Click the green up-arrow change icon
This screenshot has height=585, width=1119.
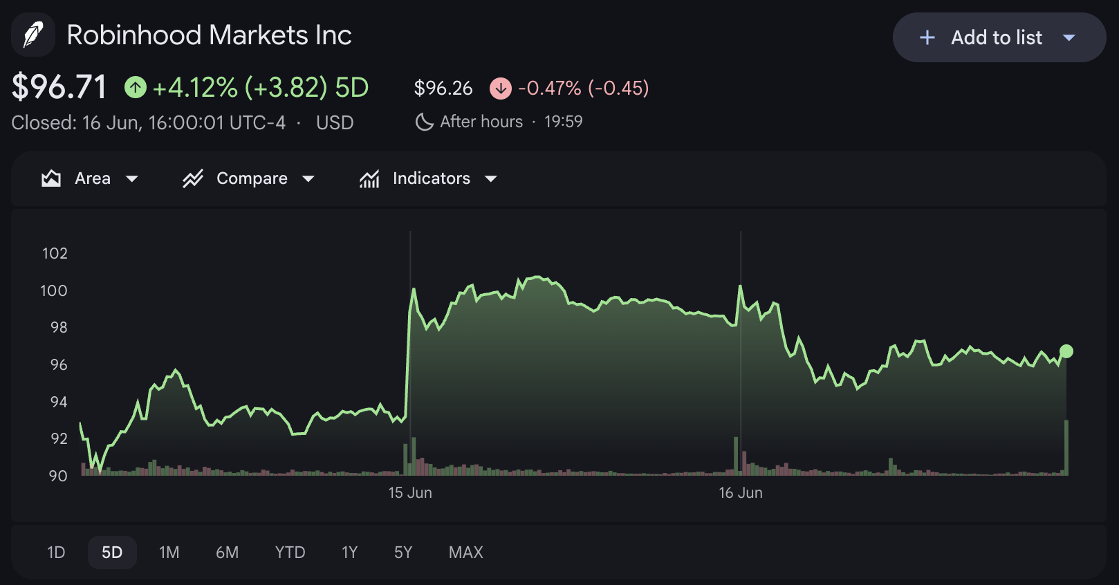point(136,87)
